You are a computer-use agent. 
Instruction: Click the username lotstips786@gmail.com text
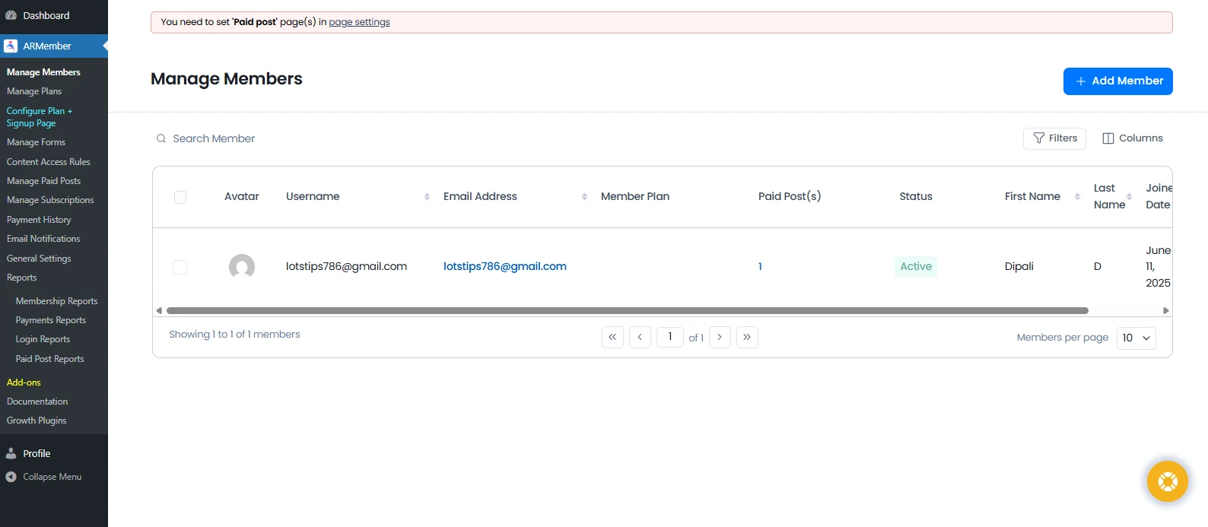click(346, 266)
